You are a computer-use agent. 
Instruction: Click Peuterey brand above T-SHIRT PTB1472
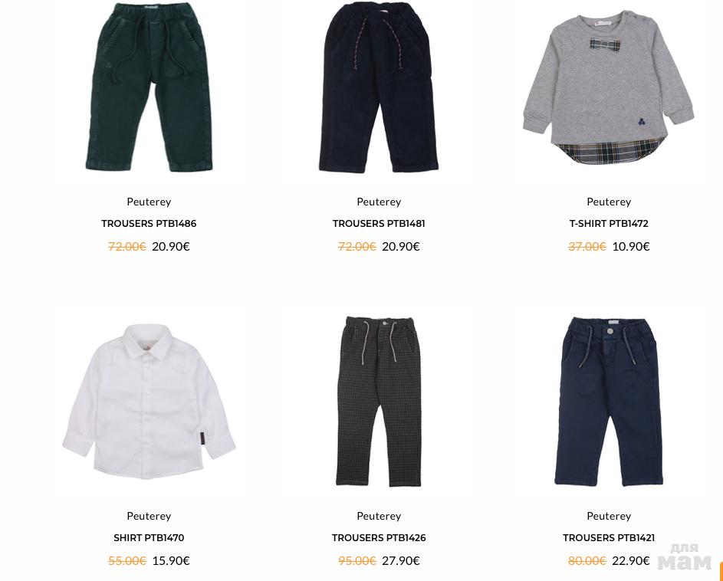[609, 202]
